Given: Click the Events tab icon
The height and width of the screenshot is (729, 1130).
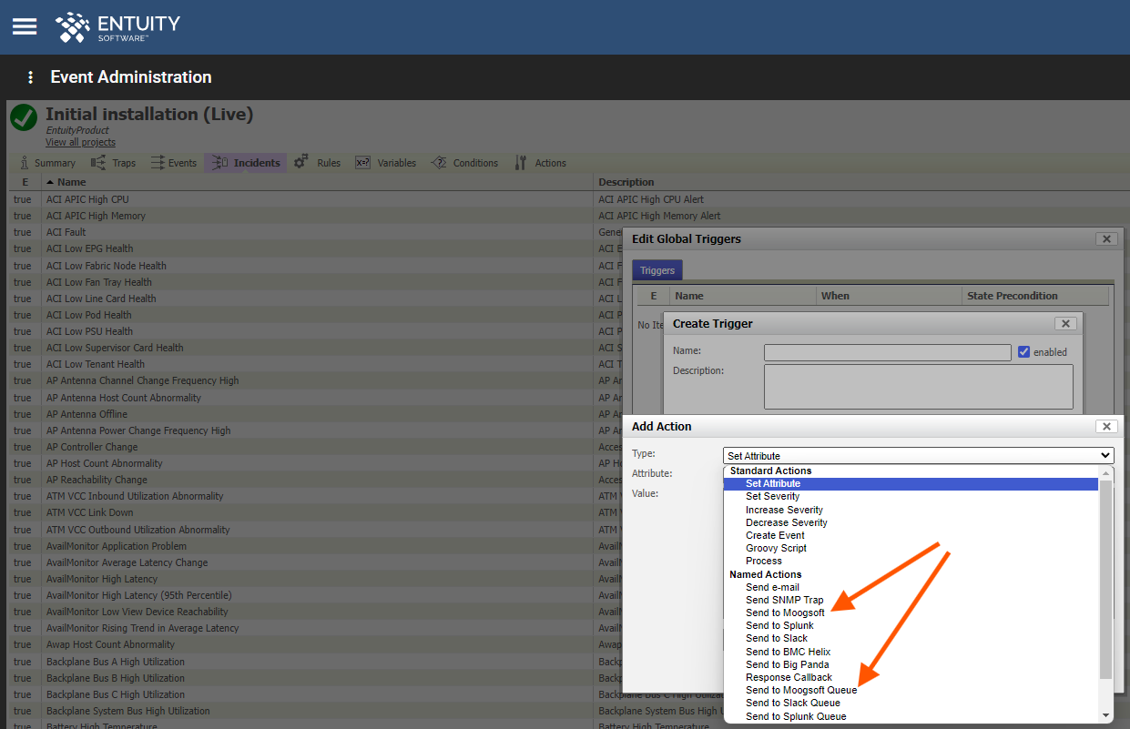Looking at the screenshot, I should tap(157, 163).
